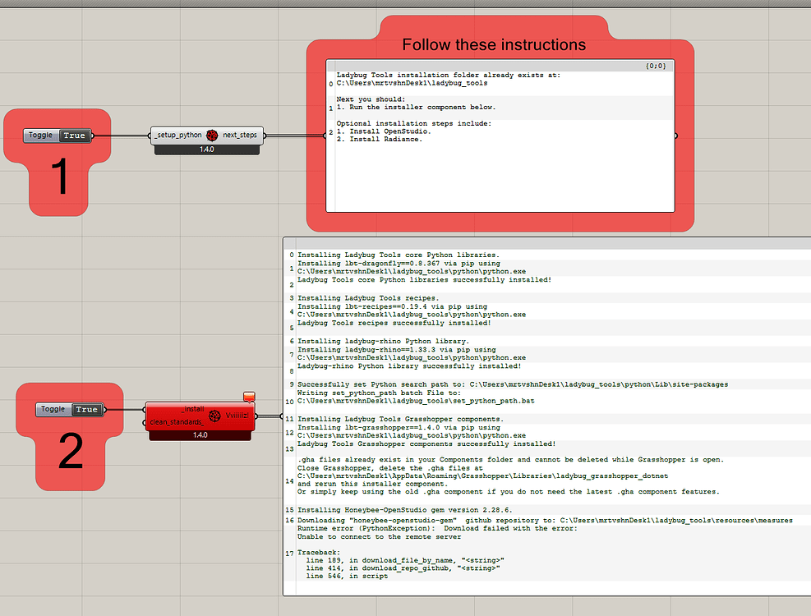Click the output grip of the toggle feeding _setup_python
Screen dimensions: 811x616
click(93, 136)
